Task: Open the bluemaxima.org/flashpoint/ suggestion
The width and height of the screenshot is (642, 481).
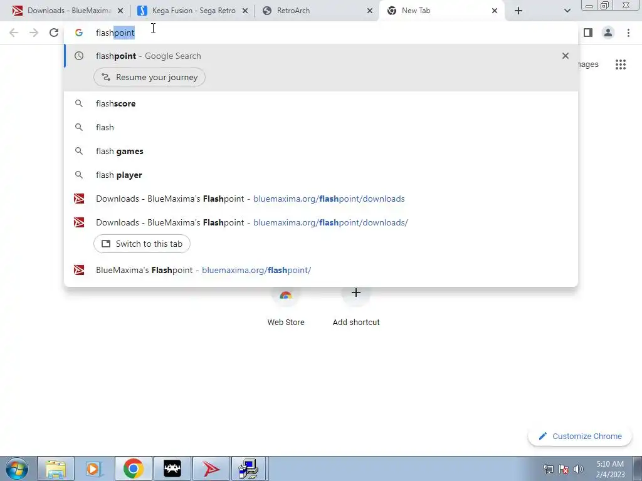Action: coord(322,270)
